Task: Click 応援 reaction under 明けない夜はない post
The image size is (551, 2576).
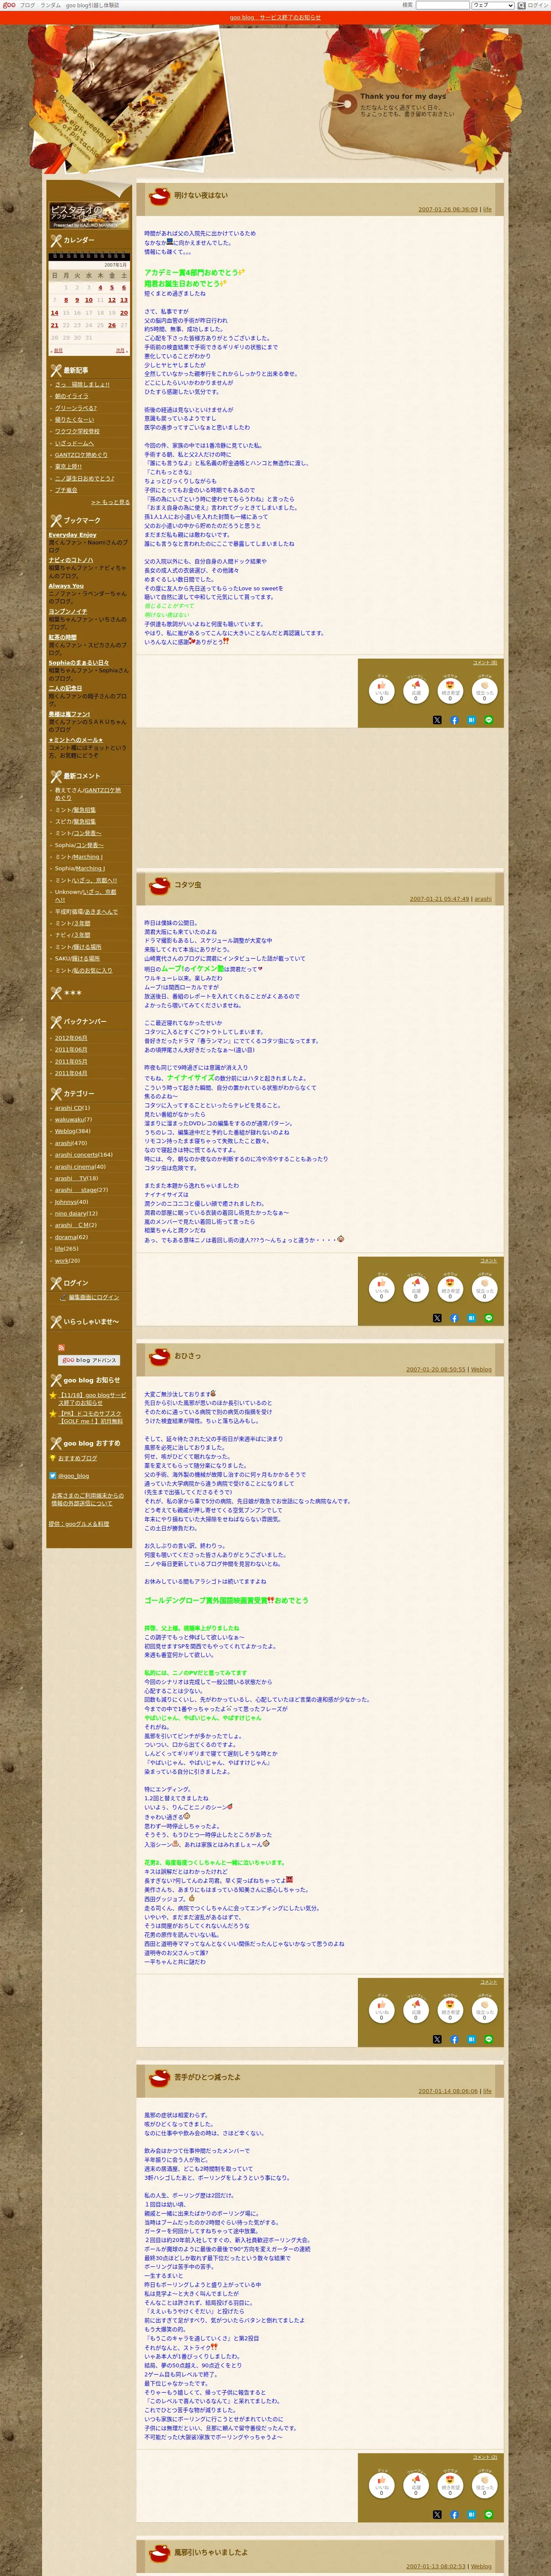Action: tap(416, 691)
